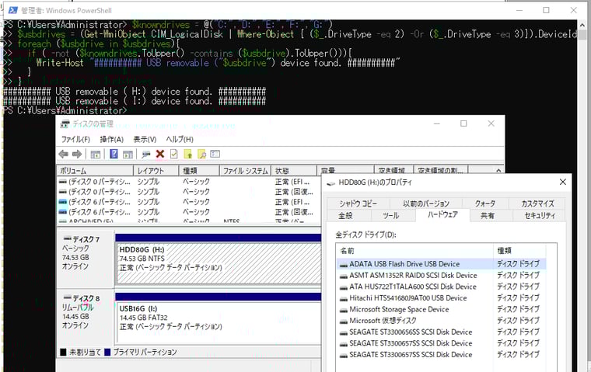Click the red X delete icon
The width and height of the screenshot is (591, 372).
point(160,154)
